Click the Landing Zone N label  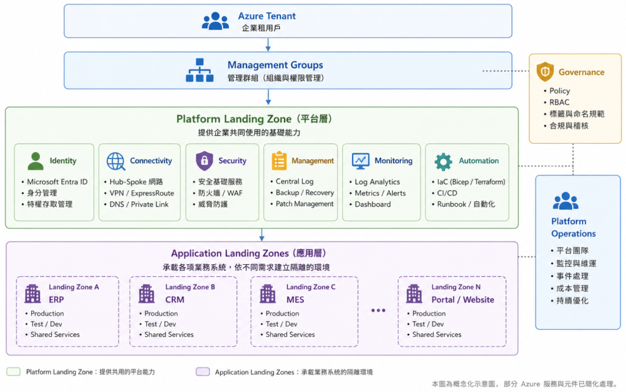(x=455, y=287)
